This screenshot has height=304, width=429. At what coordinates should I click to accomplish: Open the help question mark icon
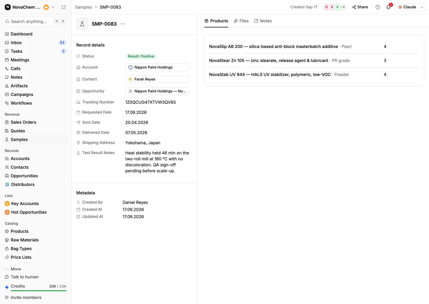point(378,7)
